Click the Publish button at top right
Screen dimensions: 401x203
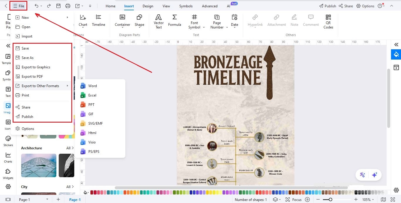click(x=327, y=6)
